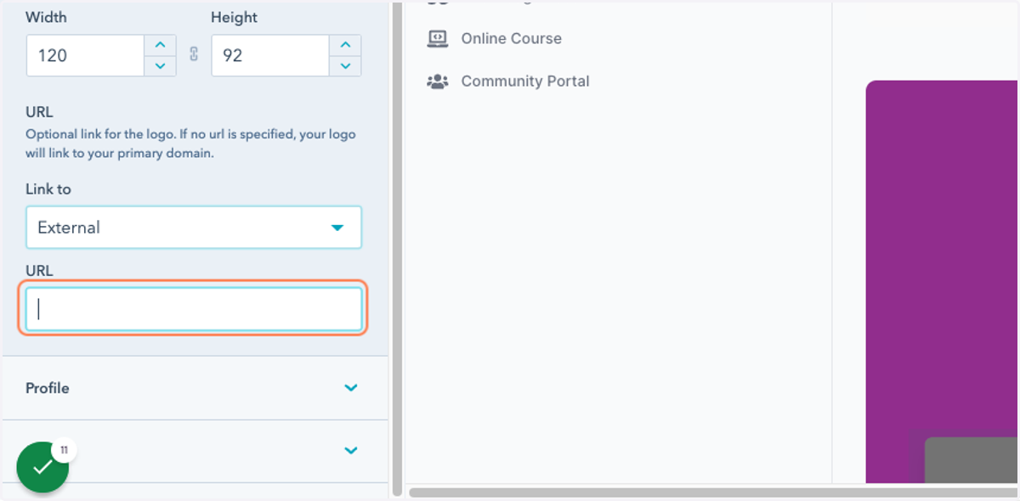Expand the collapsed section below Profile

[x=195, y=451]
